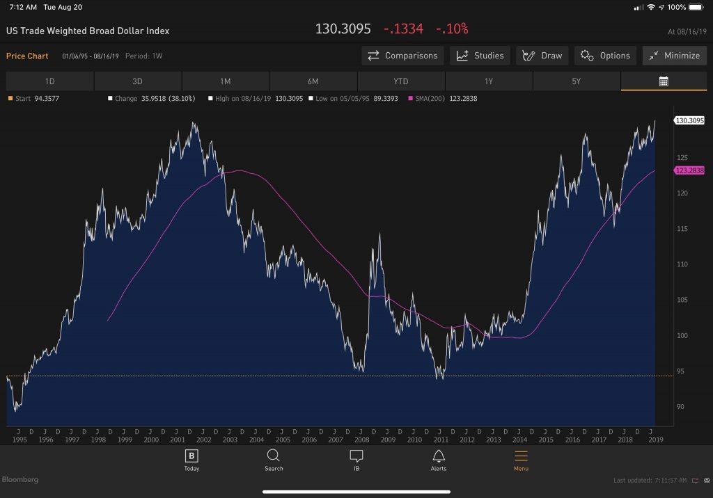Switch to the 1D time range tab
This screenshot has height=498, width=713.
point(49,81)
